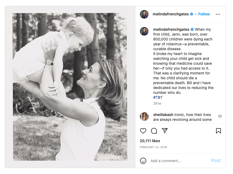Click the Follow button
Screen dimensions: 233x174
click(204, 14)
